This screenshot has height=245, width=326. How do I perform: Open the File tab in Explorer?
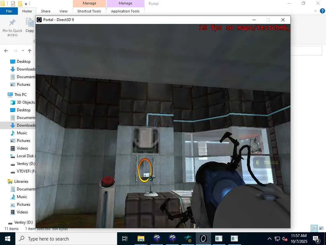(x=9, y=11)
